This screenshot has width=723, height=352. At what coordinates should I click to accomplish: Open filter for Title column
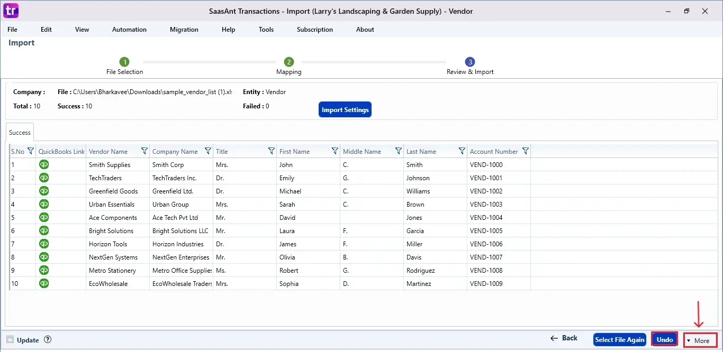coord(271,151)
